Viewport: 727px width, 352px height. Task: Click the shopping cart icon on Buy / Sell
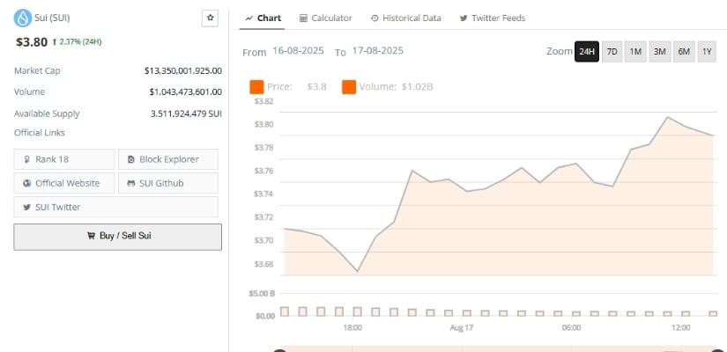coord(92,235)
